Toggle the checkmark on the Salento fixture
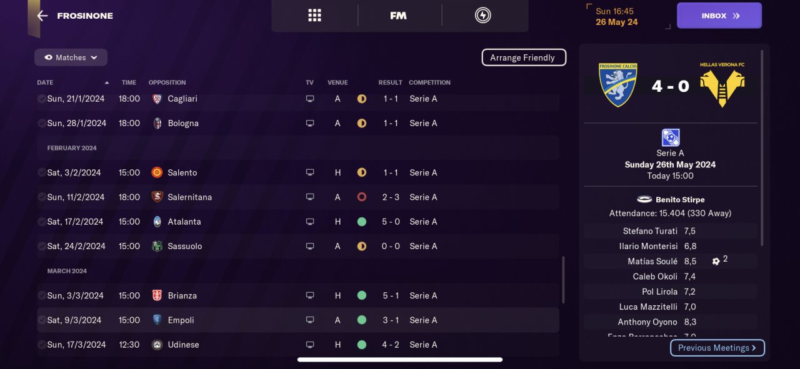 click(x=41, y=173)
